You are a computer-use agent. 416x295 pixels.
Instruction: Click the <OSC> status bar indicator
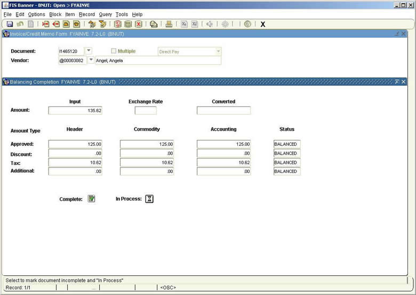[x=168, y=288]
